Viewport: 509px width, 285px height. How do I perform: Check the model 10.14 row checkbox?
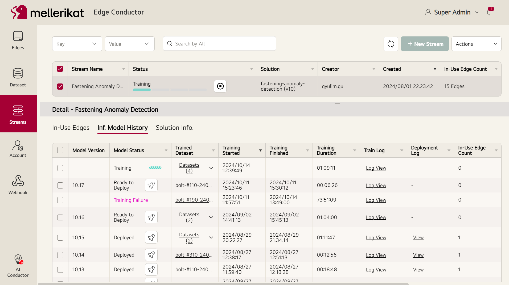pos(60,255)
